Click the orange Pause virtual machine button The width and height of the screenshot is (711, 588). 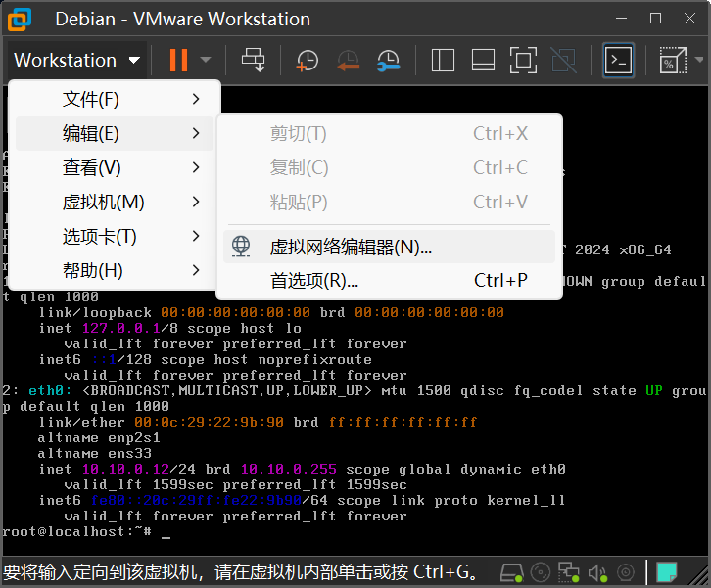(x=178, y=60)
